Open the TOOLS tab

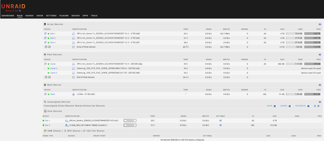(x=94, y=15)
